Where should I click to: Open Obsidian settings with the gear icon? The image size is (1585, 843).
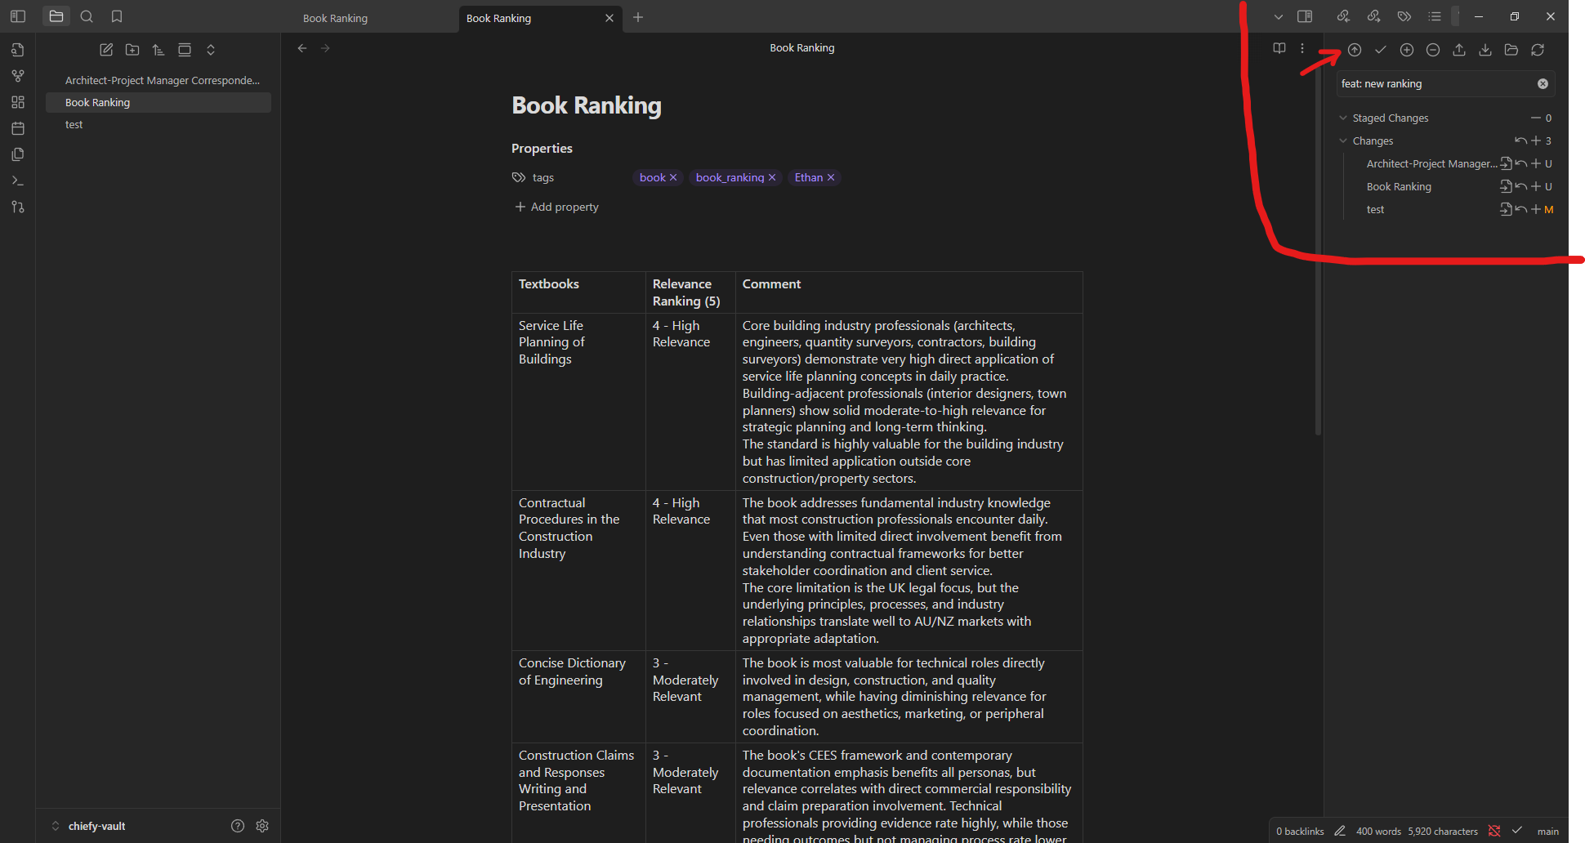click(262, 826)
